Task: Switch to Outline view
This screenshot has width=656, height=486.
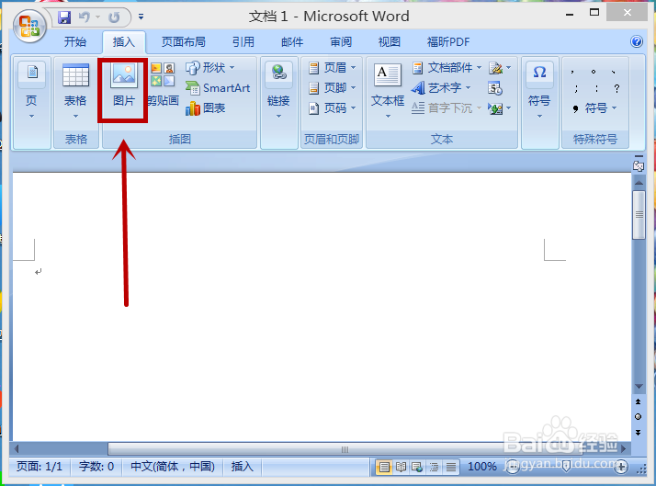Action: (x=434, y=467)
